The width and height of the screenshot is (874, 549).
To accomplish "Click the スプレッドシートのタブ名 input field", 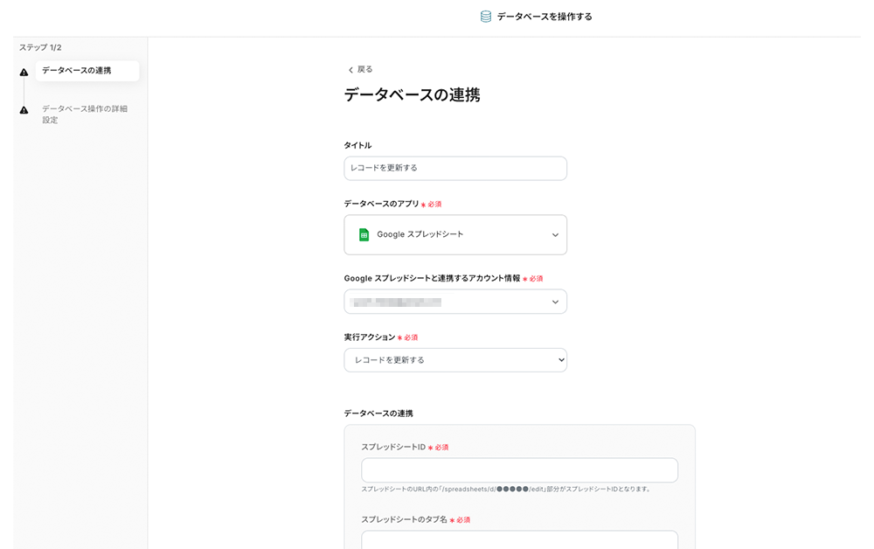I will click(519, 539).
